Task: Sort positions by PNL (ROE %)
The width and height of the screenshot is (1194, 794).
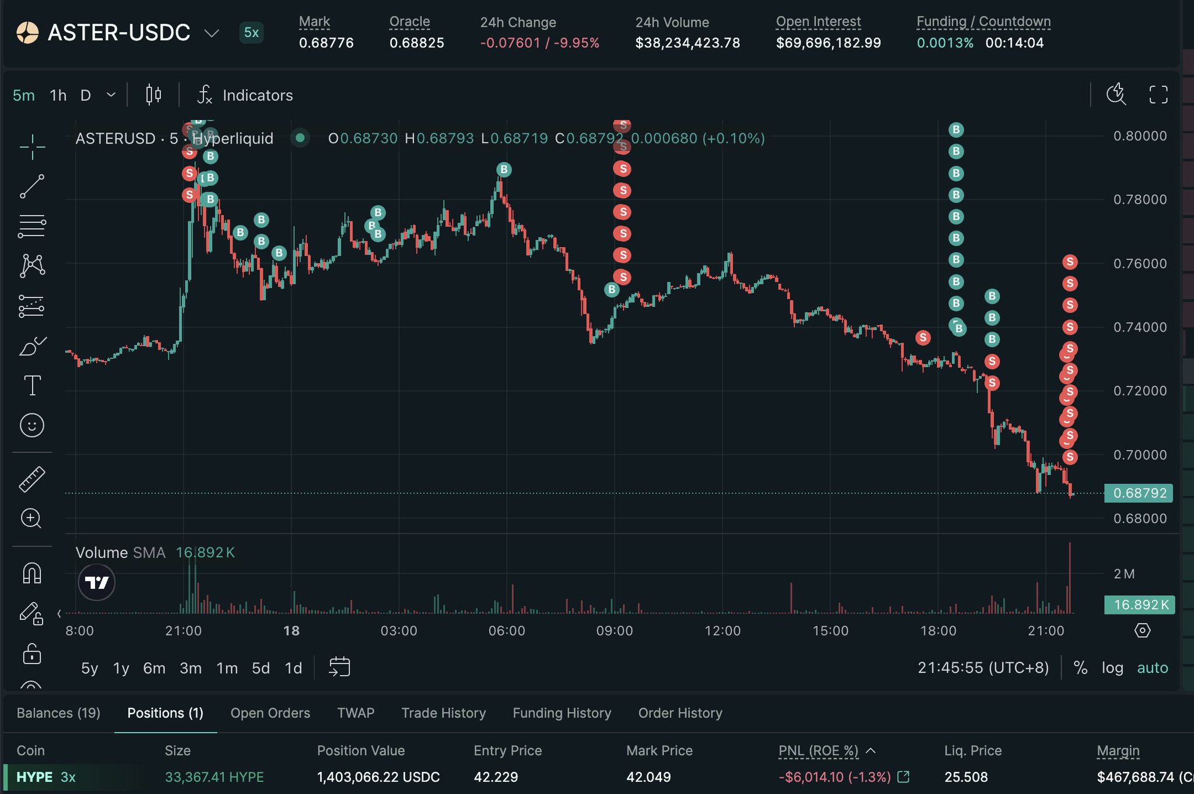Action: click(x=819, y=750)
